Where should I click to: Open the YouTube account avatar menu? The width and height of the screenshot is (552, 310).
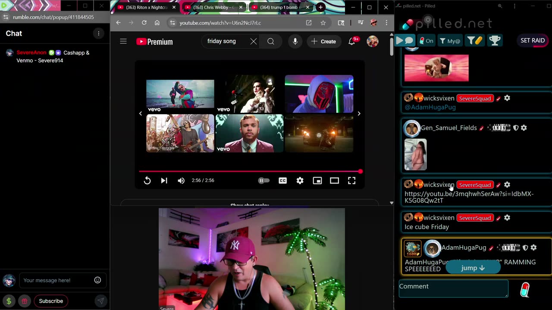(x=373, y=41)
